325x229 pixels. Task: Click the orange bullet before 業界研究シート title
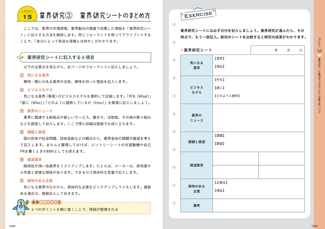pyautogui.click(x=182, y=50)
